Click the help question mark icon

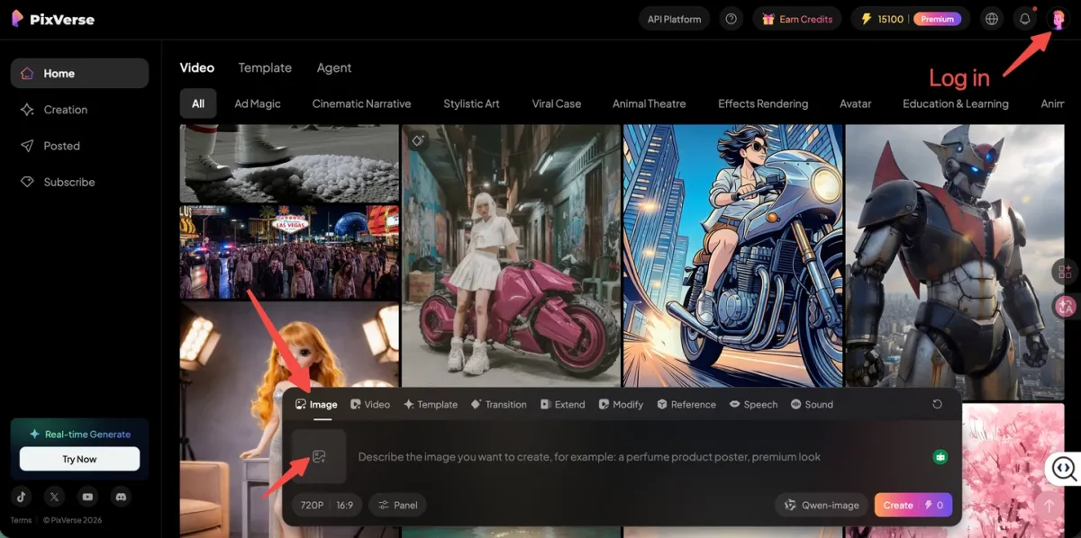(731, 19)
